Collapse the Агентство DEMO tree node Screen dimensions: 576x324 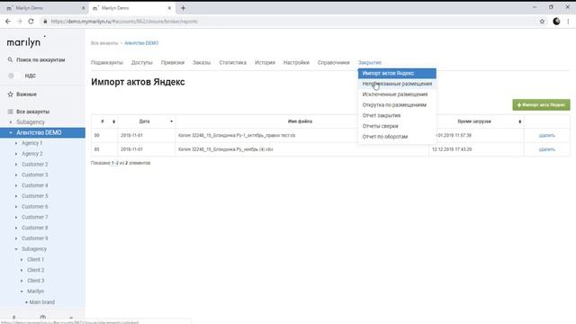click(x=11, y=132)
